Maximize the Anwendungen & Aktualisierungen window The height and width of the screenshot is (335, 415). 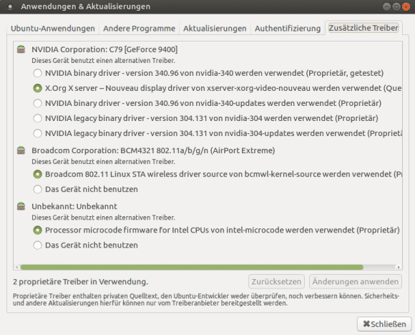(x=396, y=6)
